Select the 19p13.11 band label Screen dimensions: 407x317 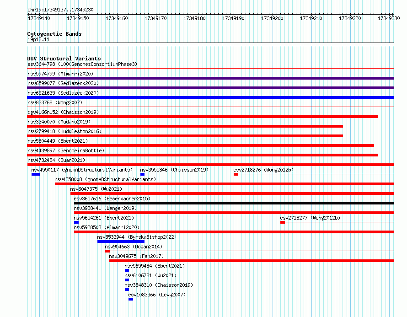click(x=38, y=39)
